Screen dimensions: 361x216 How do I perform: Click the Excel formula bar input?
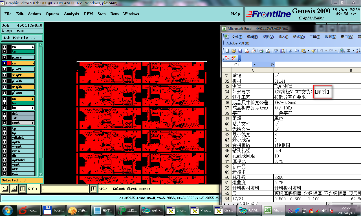click(318, 64)
